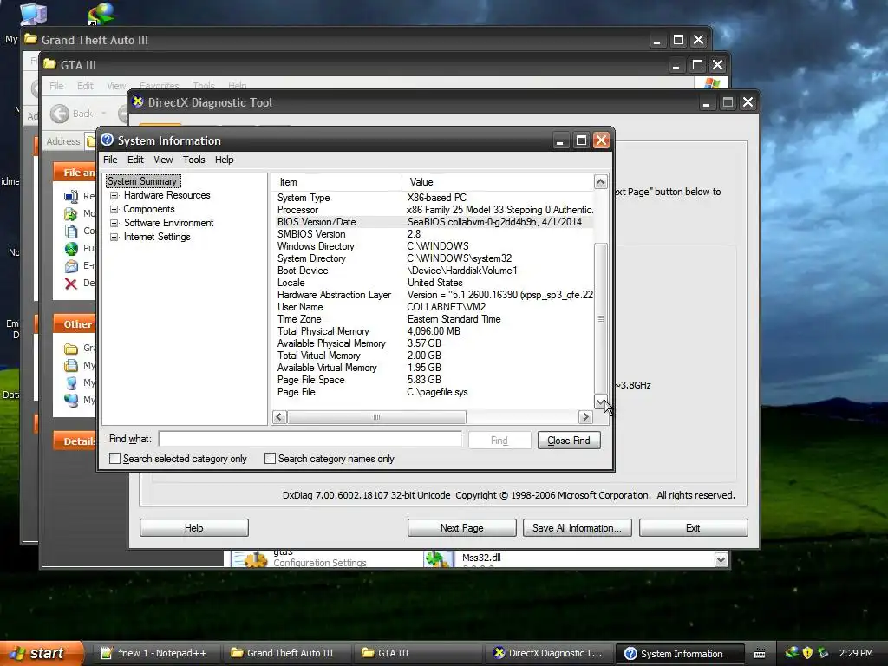888x666 pixels.
Task: Click the Mss32.dll file icon
Action: 440,558
